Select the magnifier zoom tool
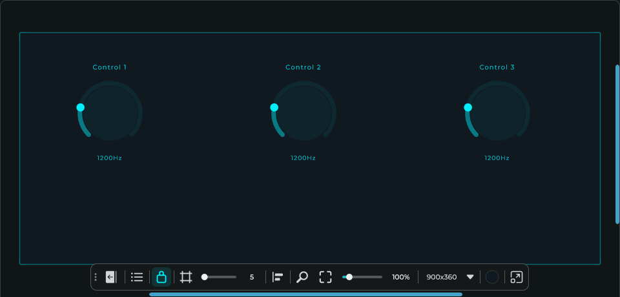The height and width of the screenshot is (297, 620). (x=302, y=277)
